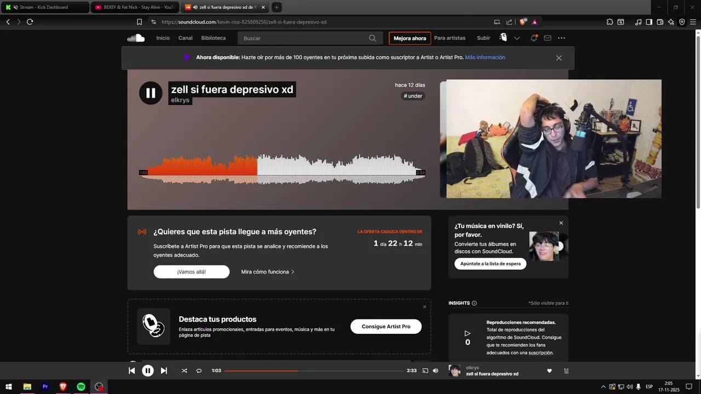Open the next-up queue list icon
701x394 pixels.
(x=566, y=370)
